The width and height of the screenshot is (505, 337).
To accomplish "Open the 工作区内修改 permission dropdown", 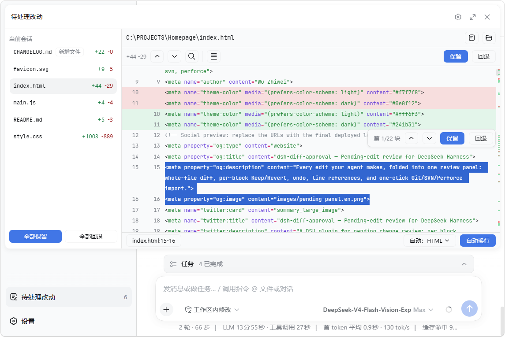I will tap(212, 310).
